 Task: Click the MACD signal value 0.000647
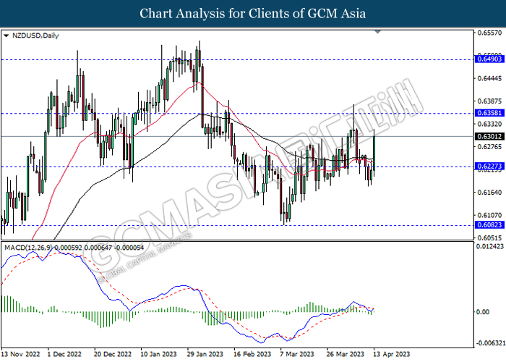[x=98, y=248]
